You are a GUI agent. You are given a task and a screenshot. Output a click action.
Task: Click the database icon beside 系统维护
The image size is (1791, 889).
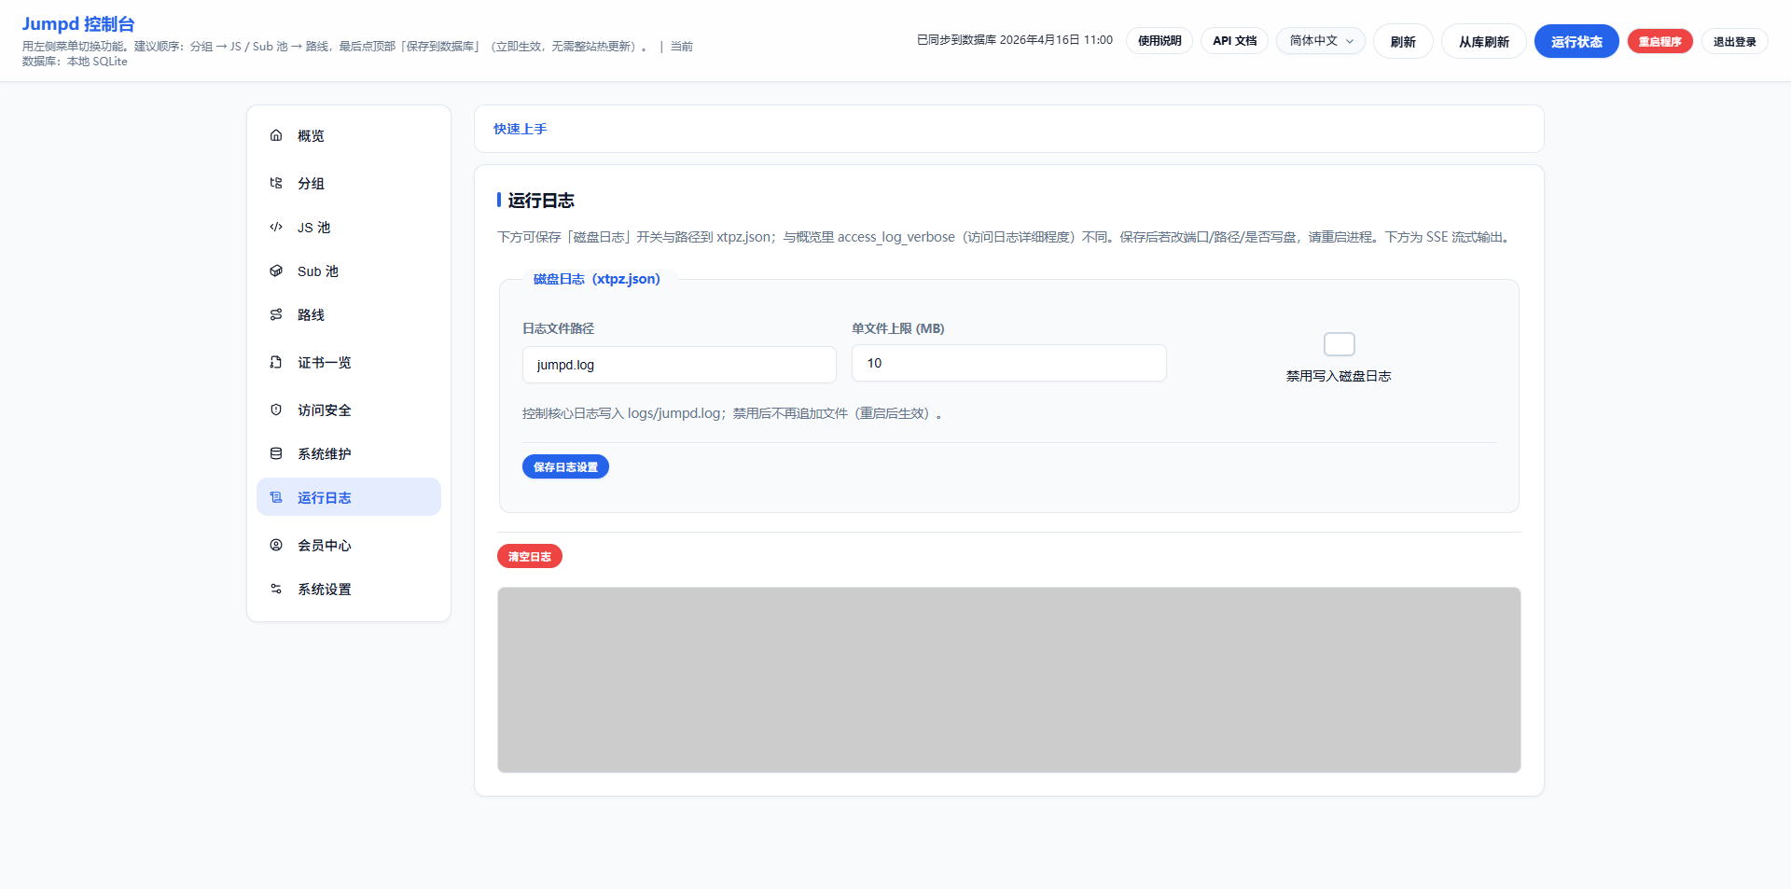click(x=276, y=453)
